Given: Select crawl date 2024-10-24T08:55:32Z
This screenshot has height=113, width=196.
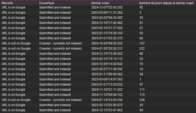Looking at the screenshot, I should pos(107,43).
